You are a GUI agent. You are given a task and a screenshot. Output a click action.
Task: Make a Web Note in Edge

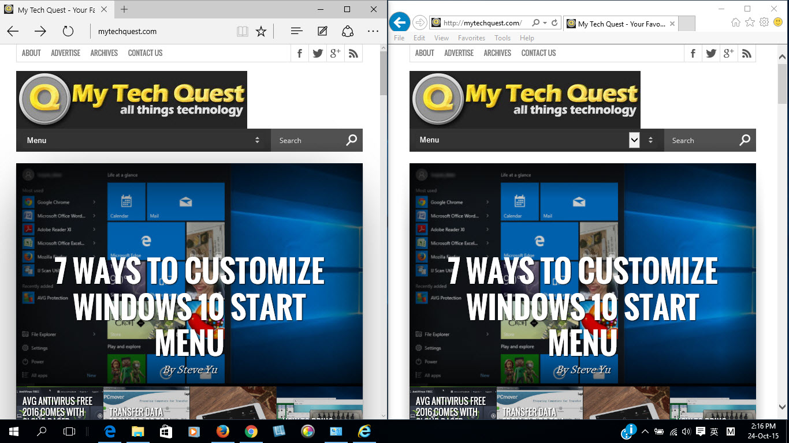pyautogui.click(x=322, y=31)
